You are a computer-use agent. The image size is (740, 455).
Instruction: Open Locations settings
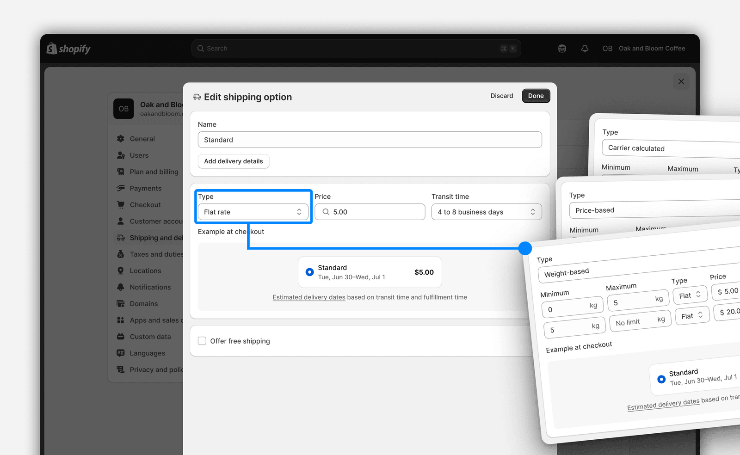(x=146, y=271)
